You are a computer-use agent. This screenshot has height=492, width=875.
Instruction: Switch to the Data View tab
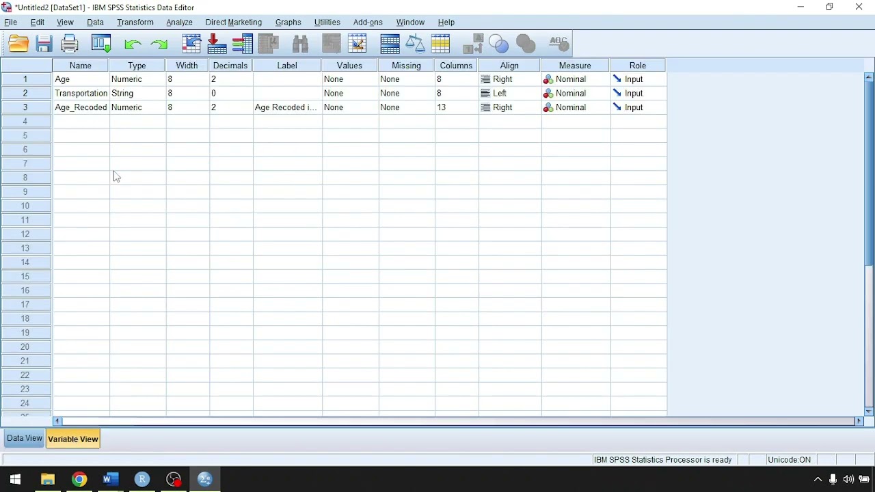click(25, 439)
